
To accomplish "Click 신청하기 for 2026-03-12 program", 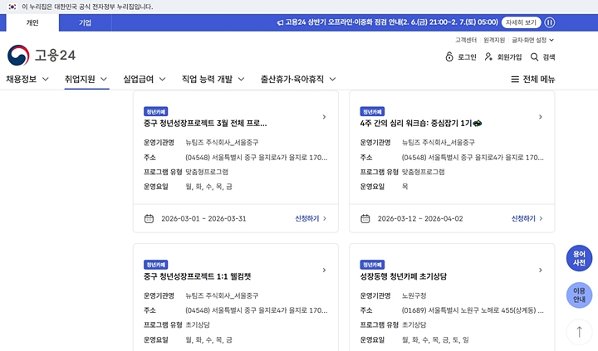I will pyautogui.click(x=527, y=218).
